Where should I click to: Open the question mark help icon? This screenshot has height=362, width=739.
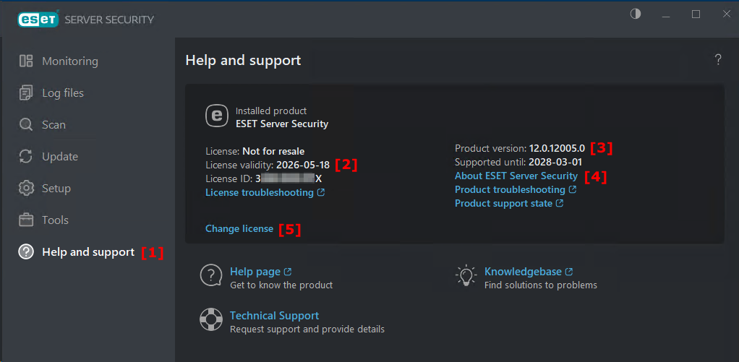(x=717, y=60)
